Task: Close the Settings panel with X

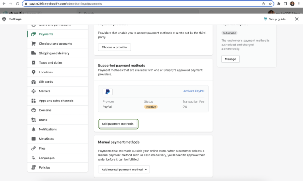Action: (x=297, y=19)
